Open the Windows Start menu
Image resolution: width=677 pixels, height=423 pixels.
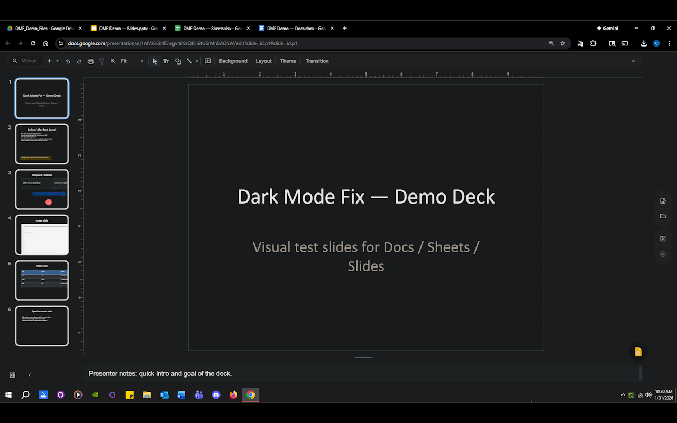(8, 395)
